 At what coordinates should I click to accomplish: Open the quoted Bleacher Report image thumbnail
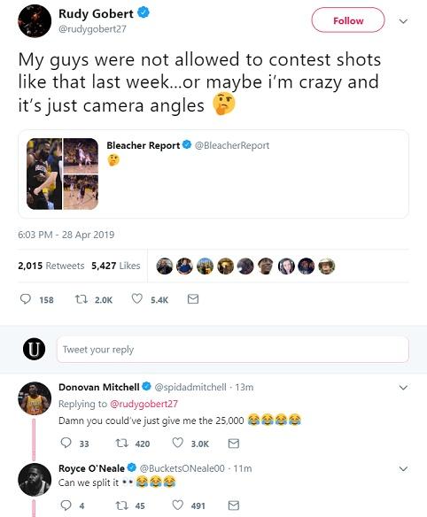point(62,174)
